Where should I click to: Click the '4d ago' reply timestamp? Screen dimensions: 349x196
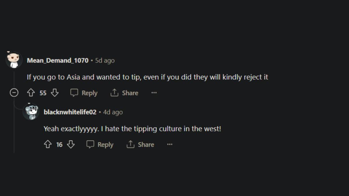[113, 112]
